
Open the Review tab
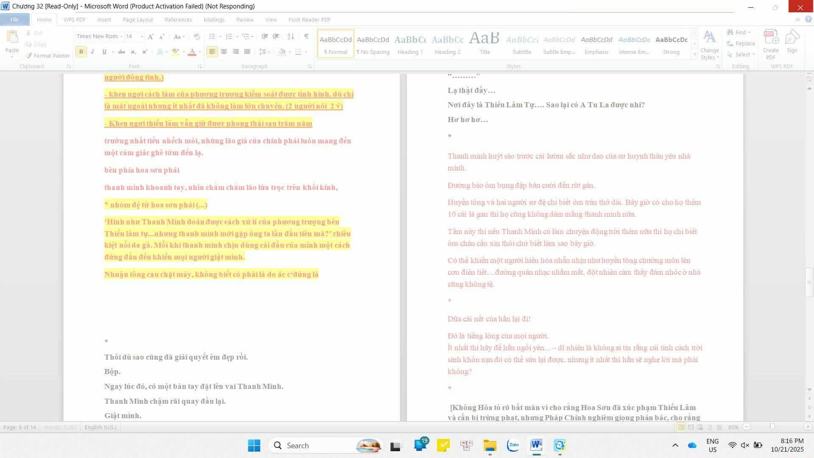[245, 20]
